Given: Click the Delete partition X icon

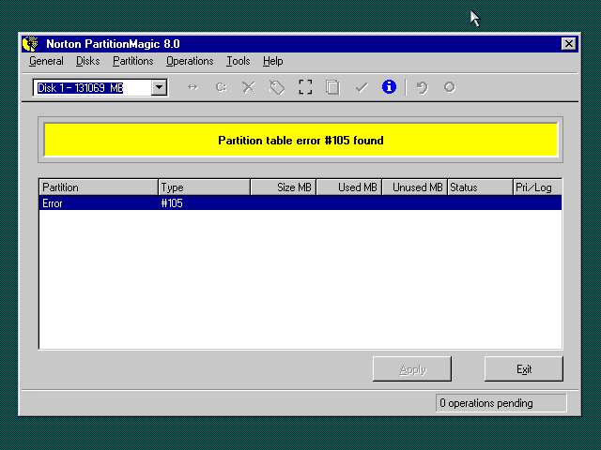Looking at the screenshot, I should point(249,87).
